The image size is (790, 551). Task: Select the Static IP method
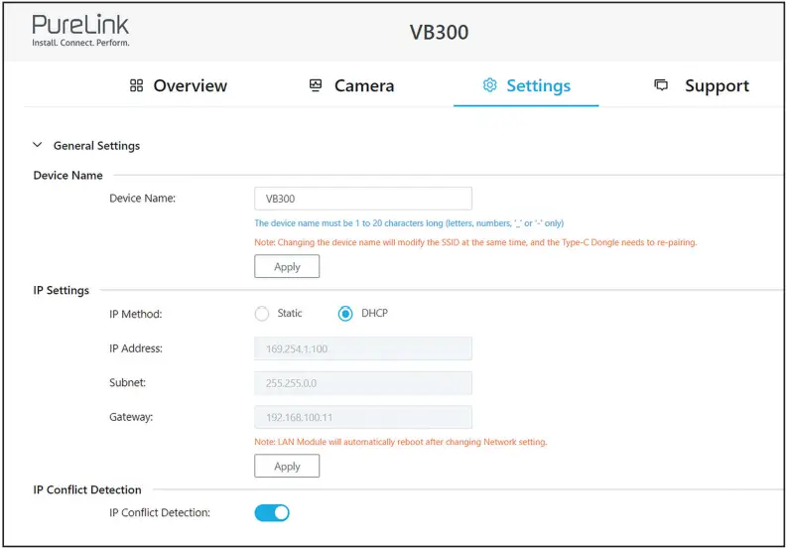[262, 314]
